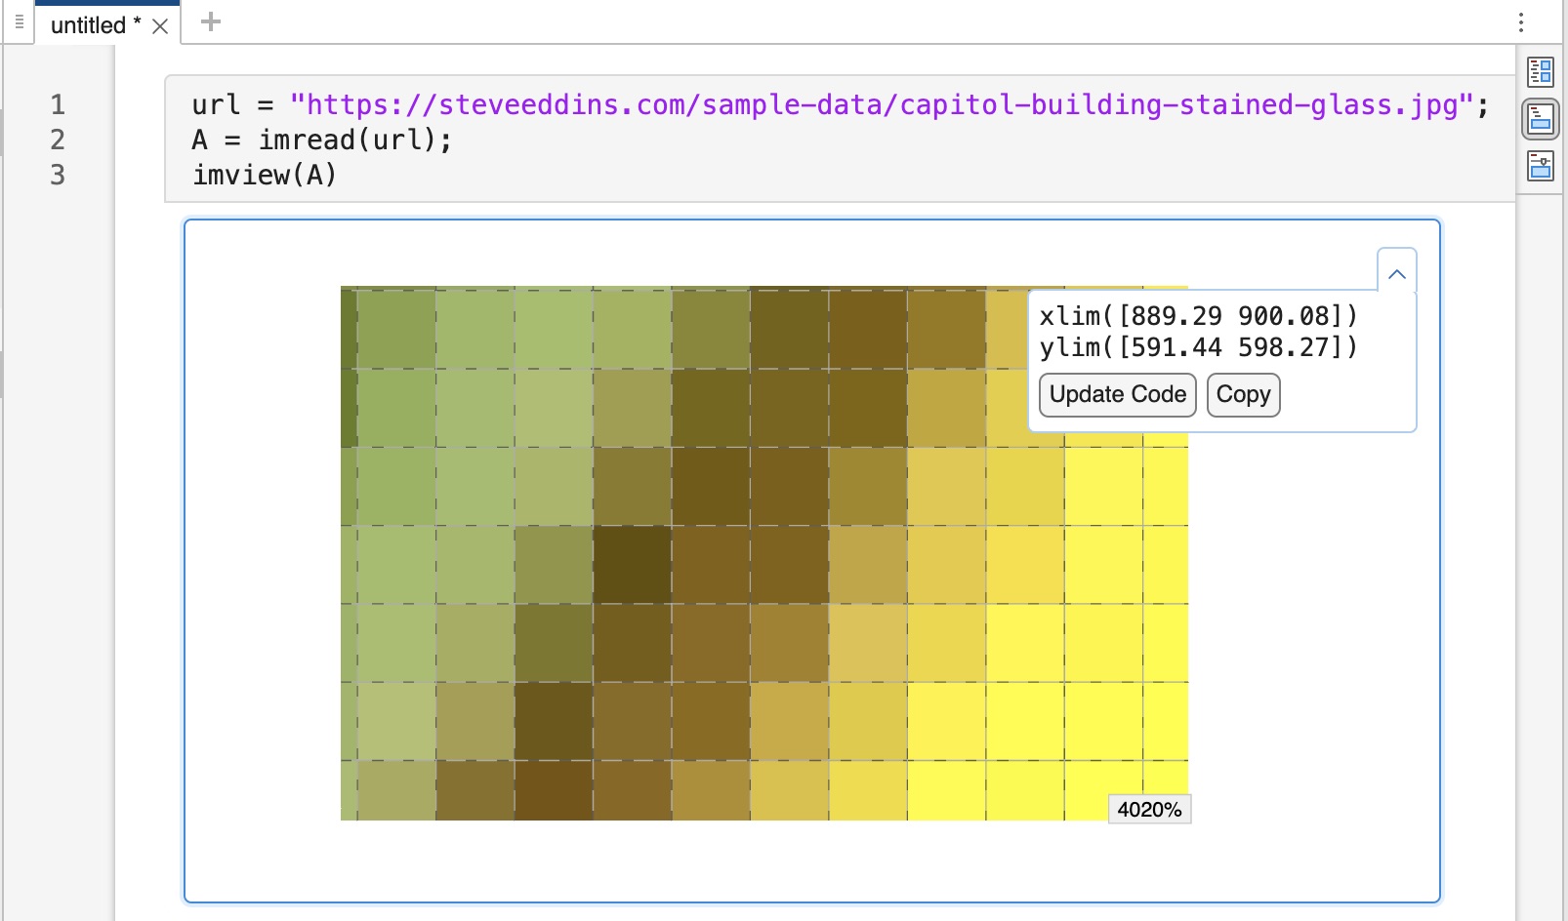Viewport: 1568px width, 921px height.
Task: Select the untitled tab
Action: (88, 25)
